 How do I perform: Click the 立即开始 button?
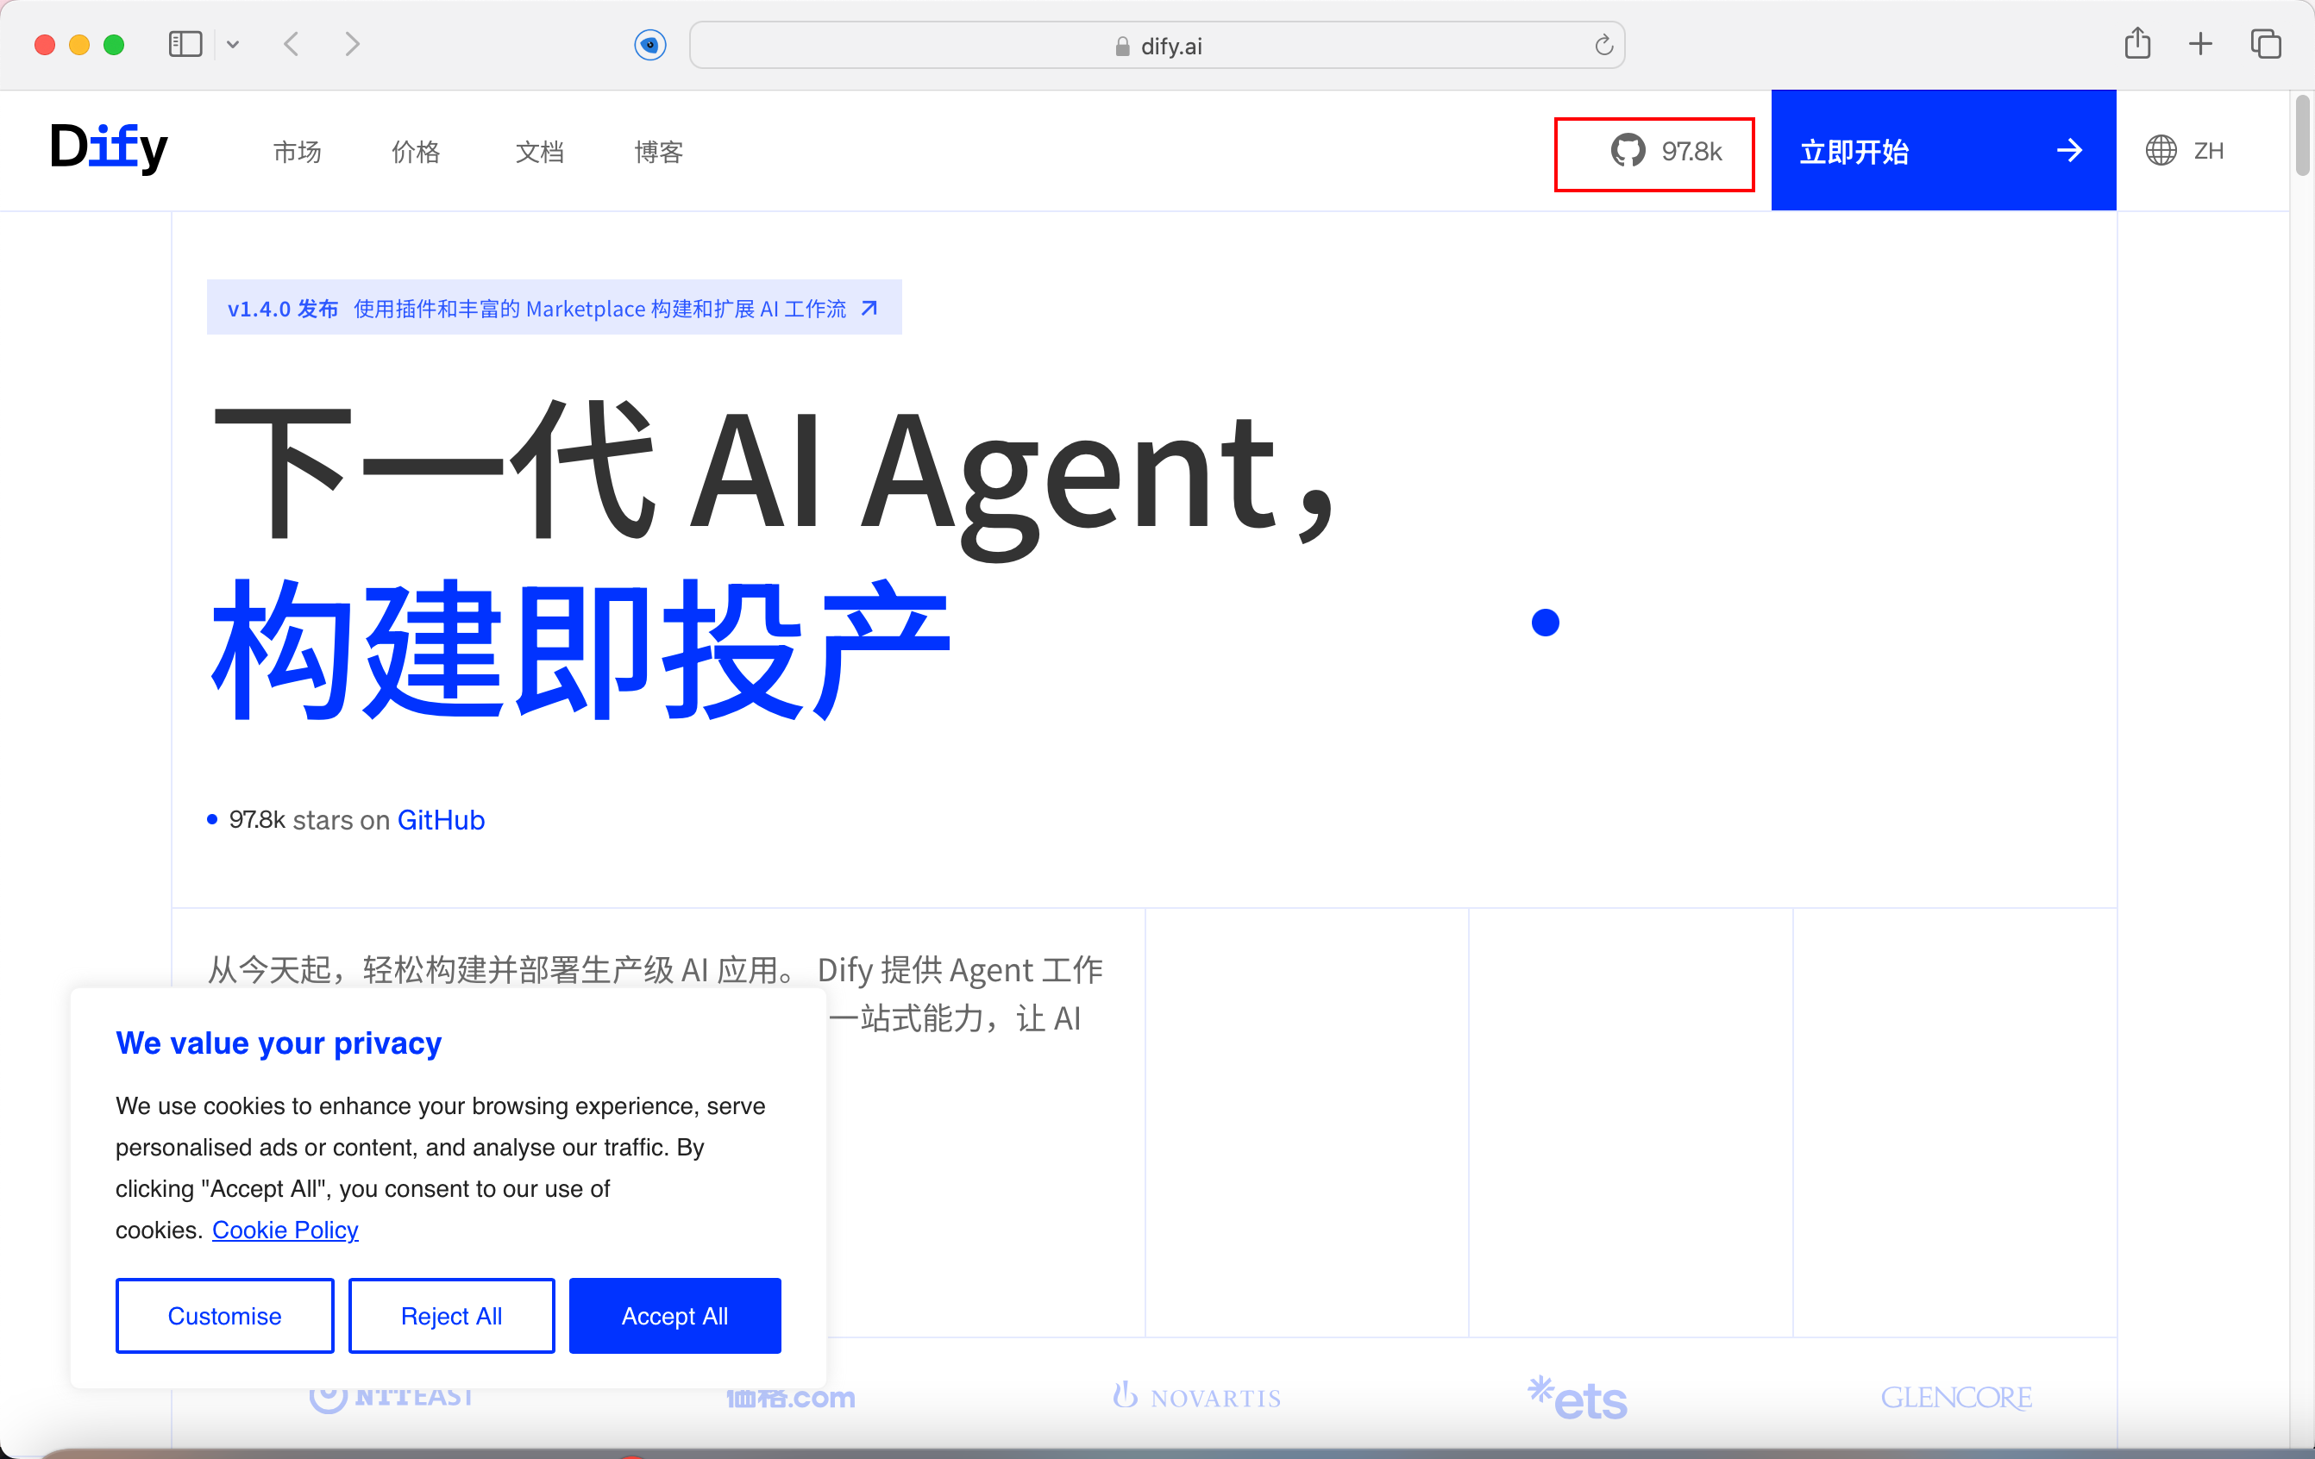(x=1942, y=151)
